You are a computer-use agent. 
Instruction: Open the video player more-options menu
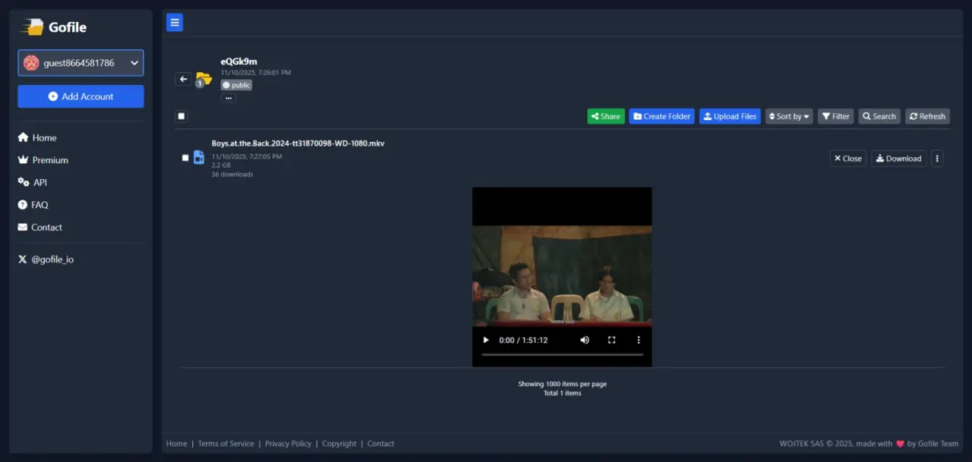639,340
